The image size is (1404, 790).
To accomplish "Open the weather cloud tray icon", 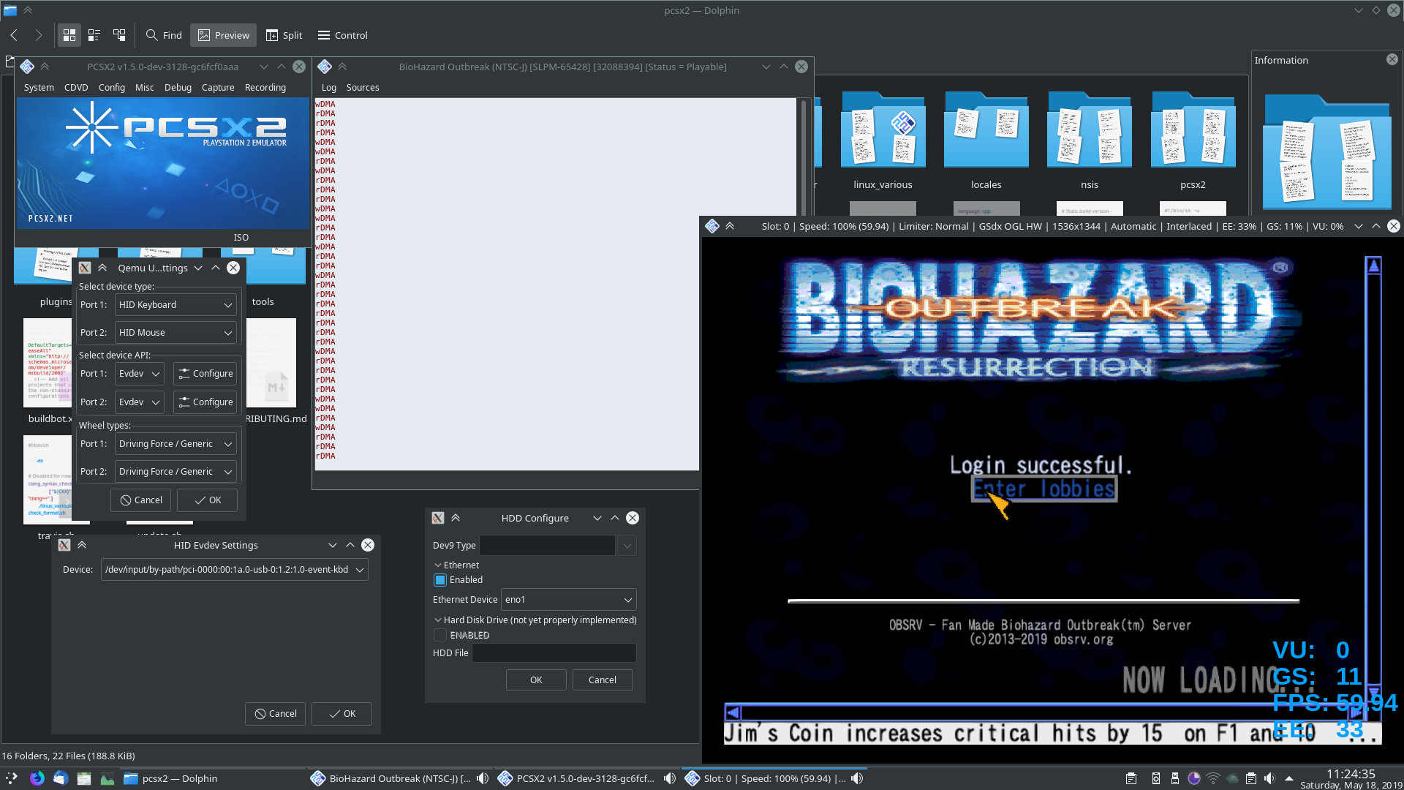I will [1232, 778].
